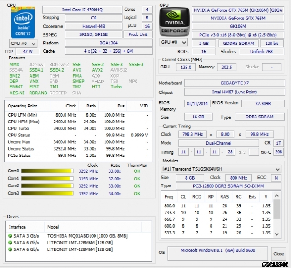Select the PCIe Status row
Viewport: 291px width, 268px height.
78,156
